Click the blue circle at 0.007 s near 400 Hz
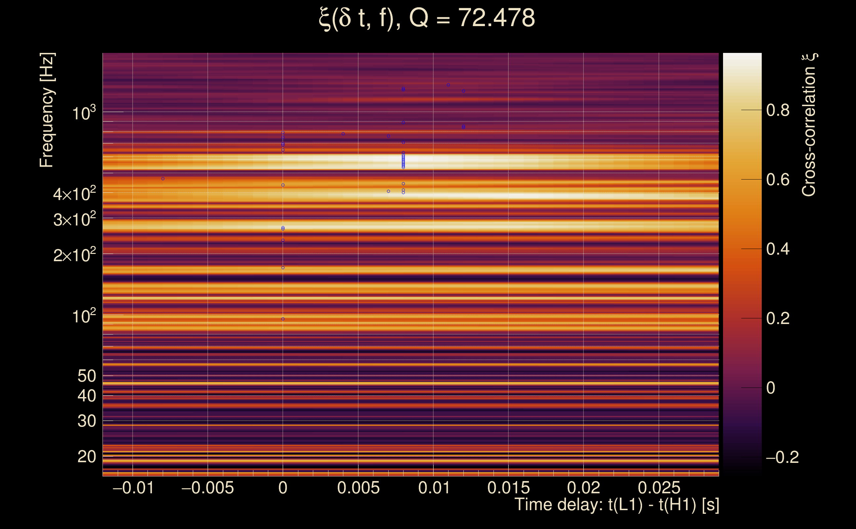 (x=388, y=191)
